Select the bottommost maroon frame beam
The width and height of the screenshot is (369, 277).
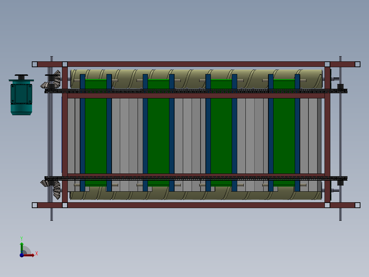click(x=196, y=205)
